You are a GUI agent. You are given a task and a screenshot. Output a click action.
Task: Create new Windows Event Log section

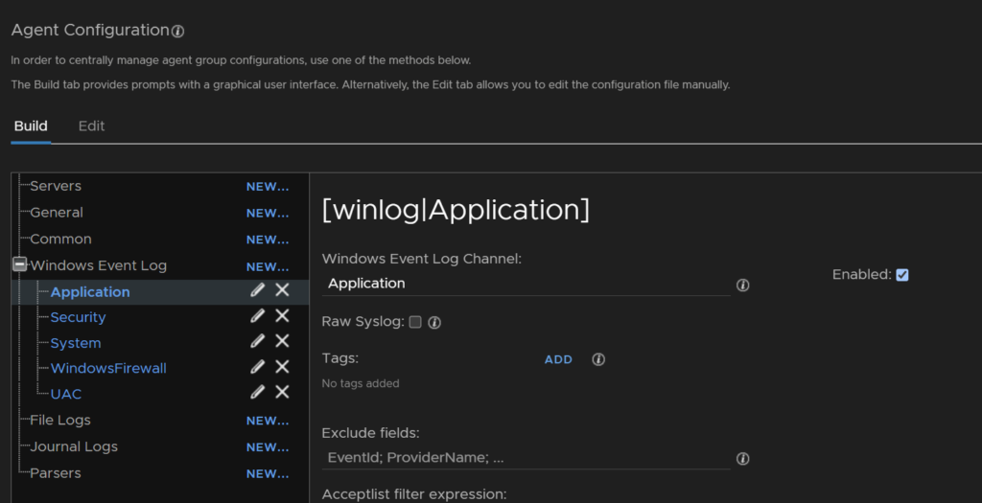[268, 267]
